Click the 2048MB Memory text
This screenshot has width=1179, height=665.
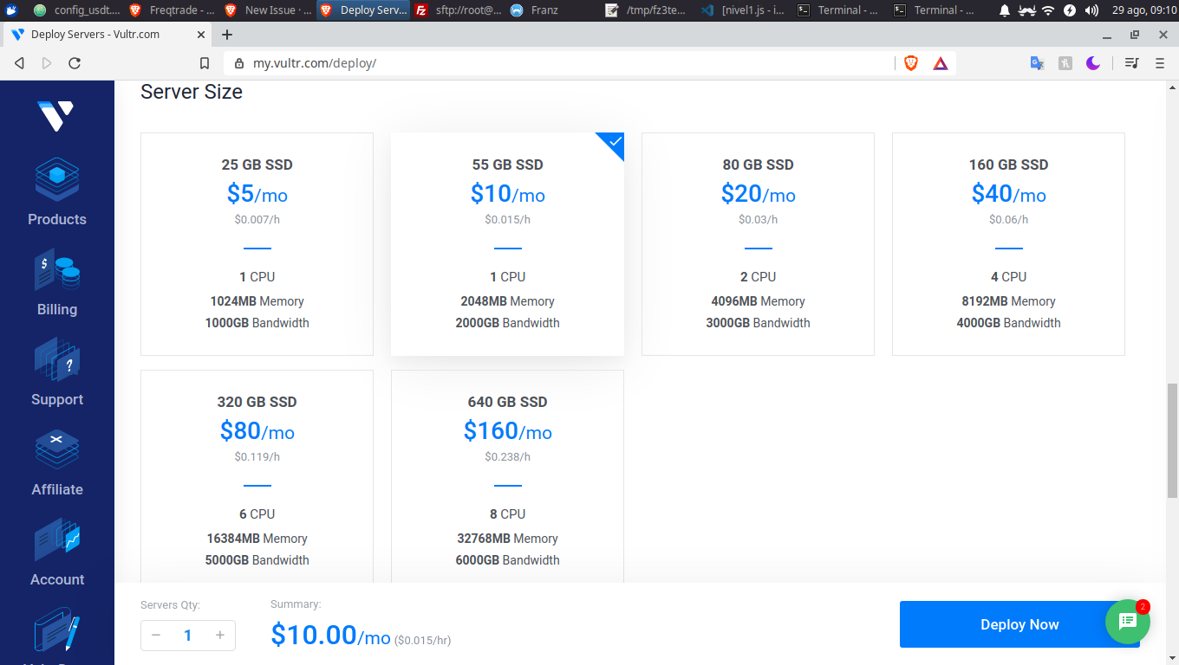507,301
